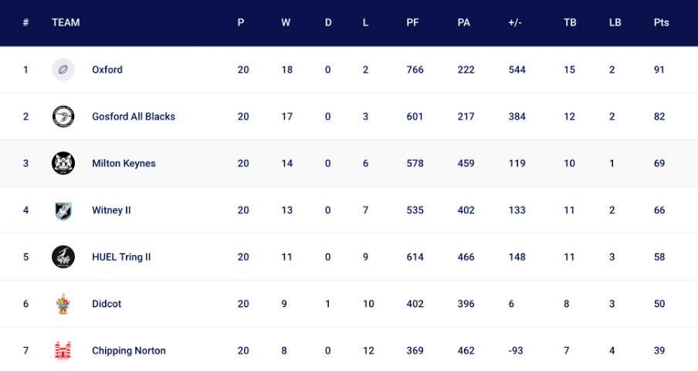Go to the Witney II team page
The image size is (698, 371).
click(x=111, y=210)
